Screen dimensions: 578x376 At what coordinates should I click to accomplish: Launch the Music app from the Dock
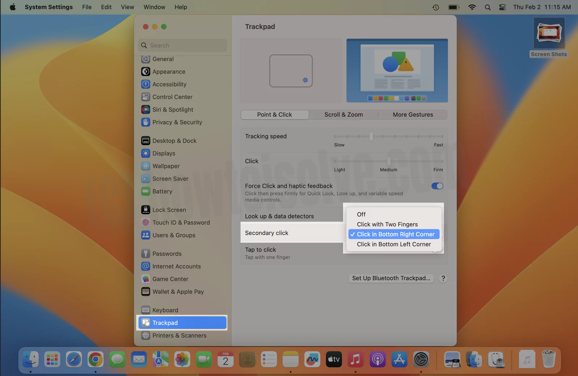[356, 360]
